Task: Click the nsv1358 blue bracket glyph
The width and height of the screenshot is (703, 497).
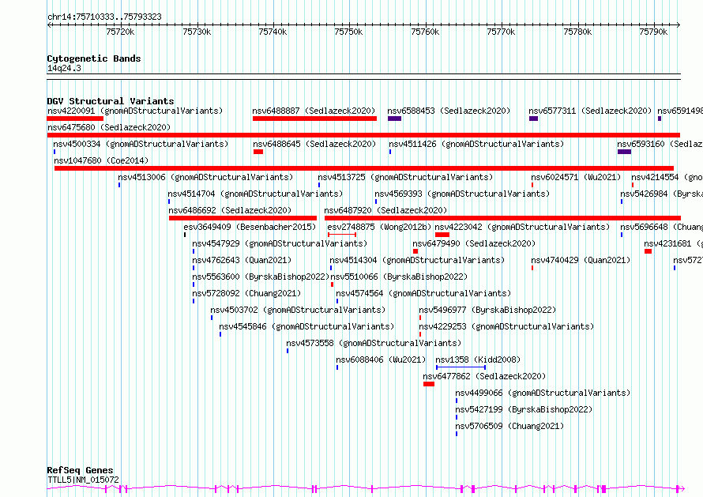Action: click(461, 367)
